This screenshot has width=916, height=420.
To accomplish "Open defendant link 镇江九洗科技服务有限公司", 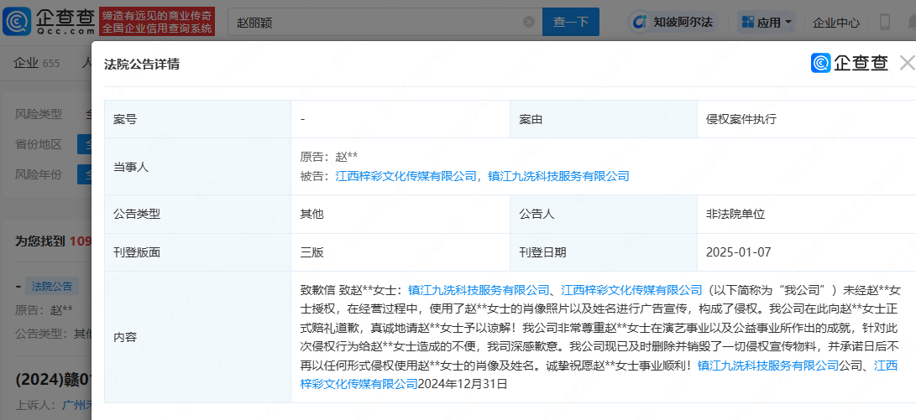I will pyautogui.click(x=558, y=176).
